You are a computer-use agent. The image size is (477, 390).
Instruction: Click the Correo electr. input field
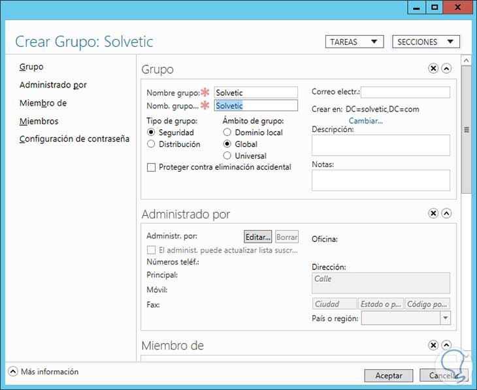[405, 92]
